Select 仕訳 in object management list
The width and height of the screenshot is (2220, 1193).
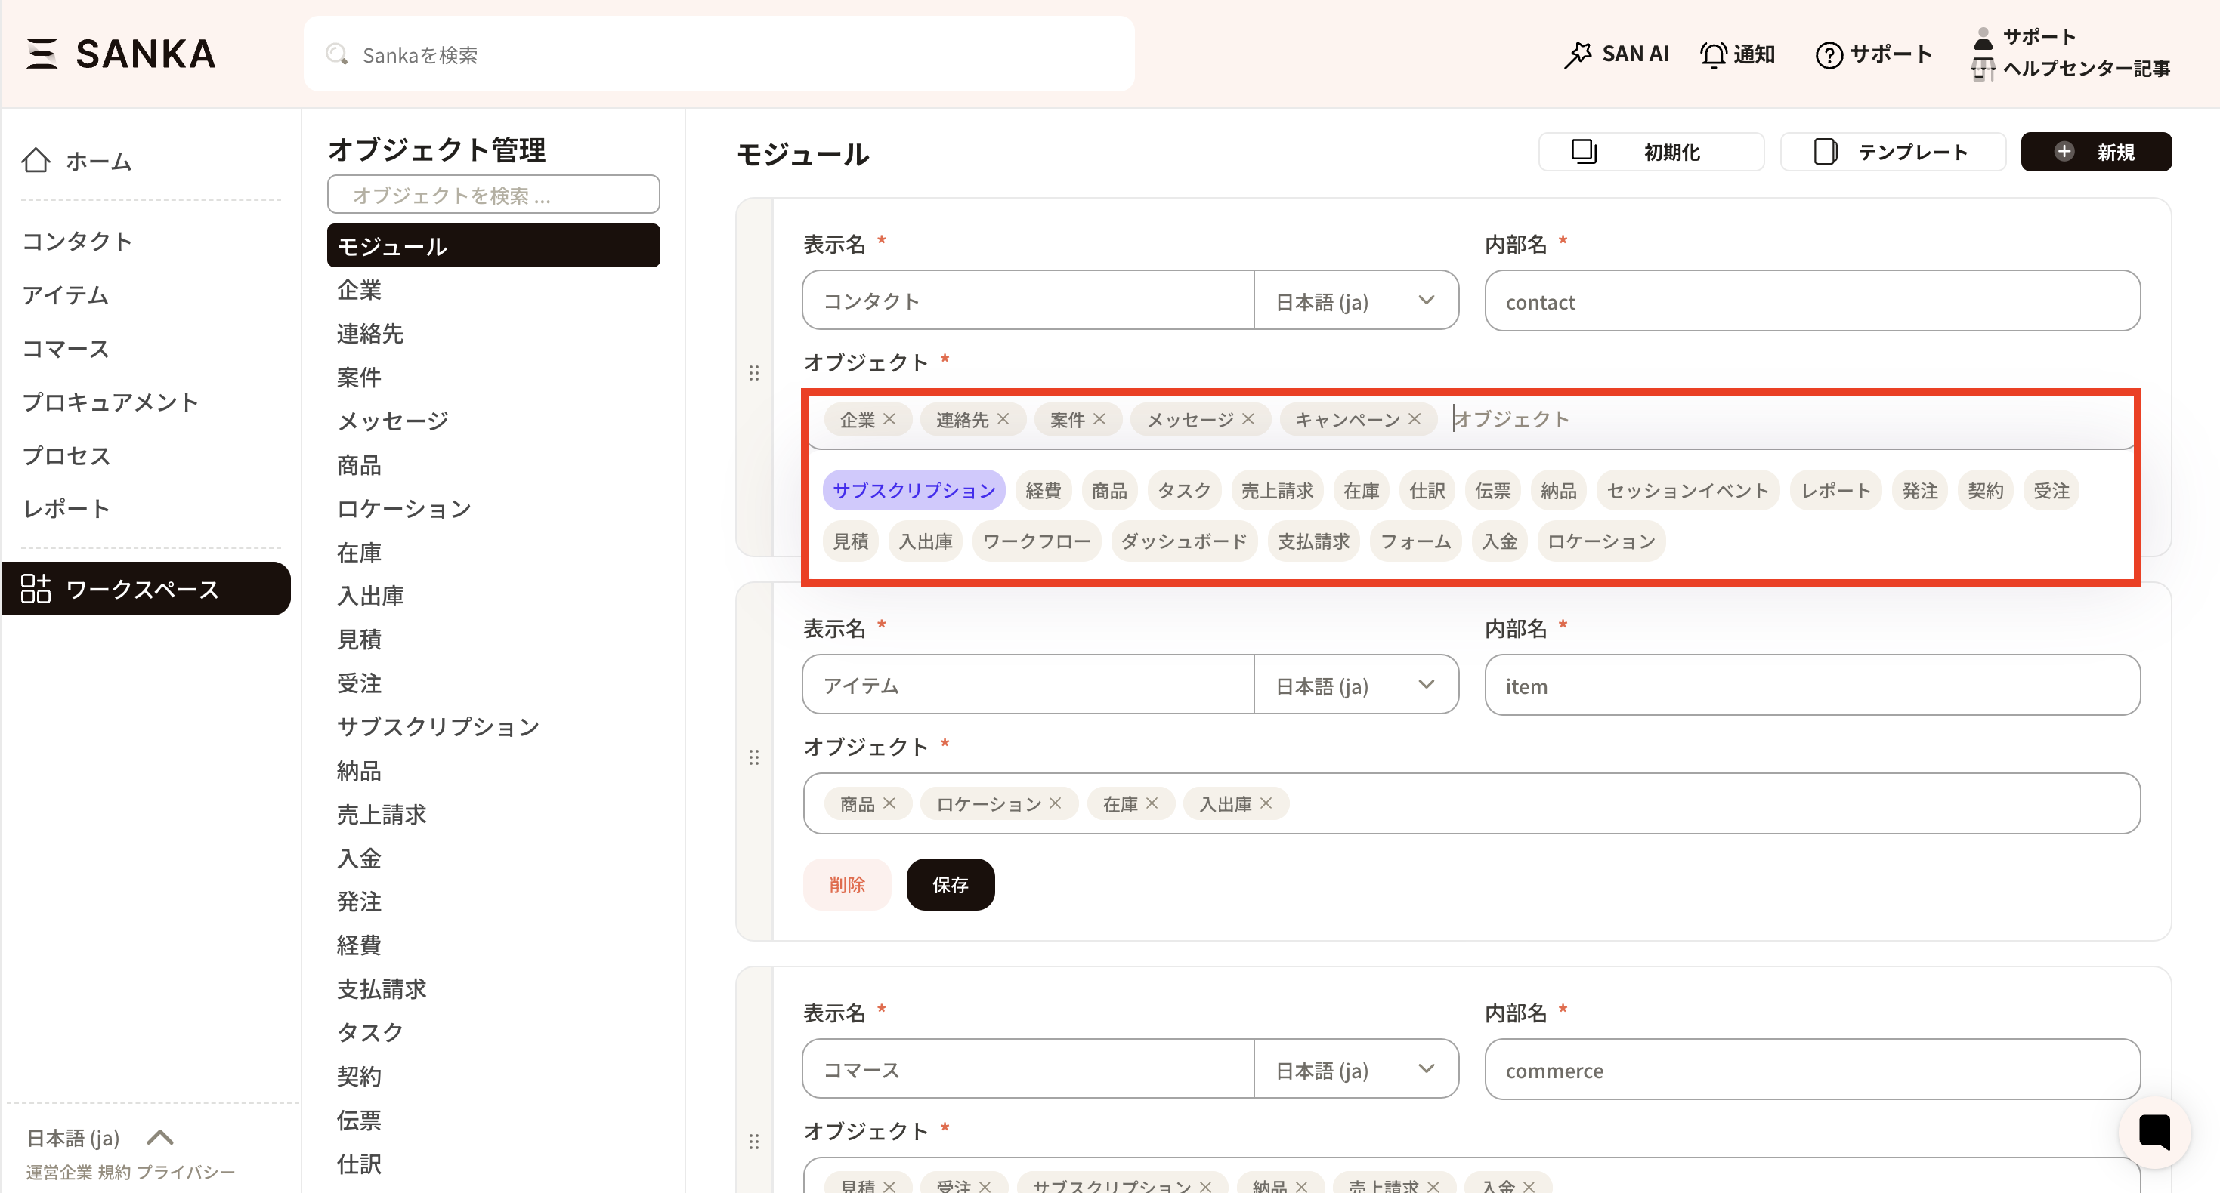pyautogui.click(x=360, y=1164)
